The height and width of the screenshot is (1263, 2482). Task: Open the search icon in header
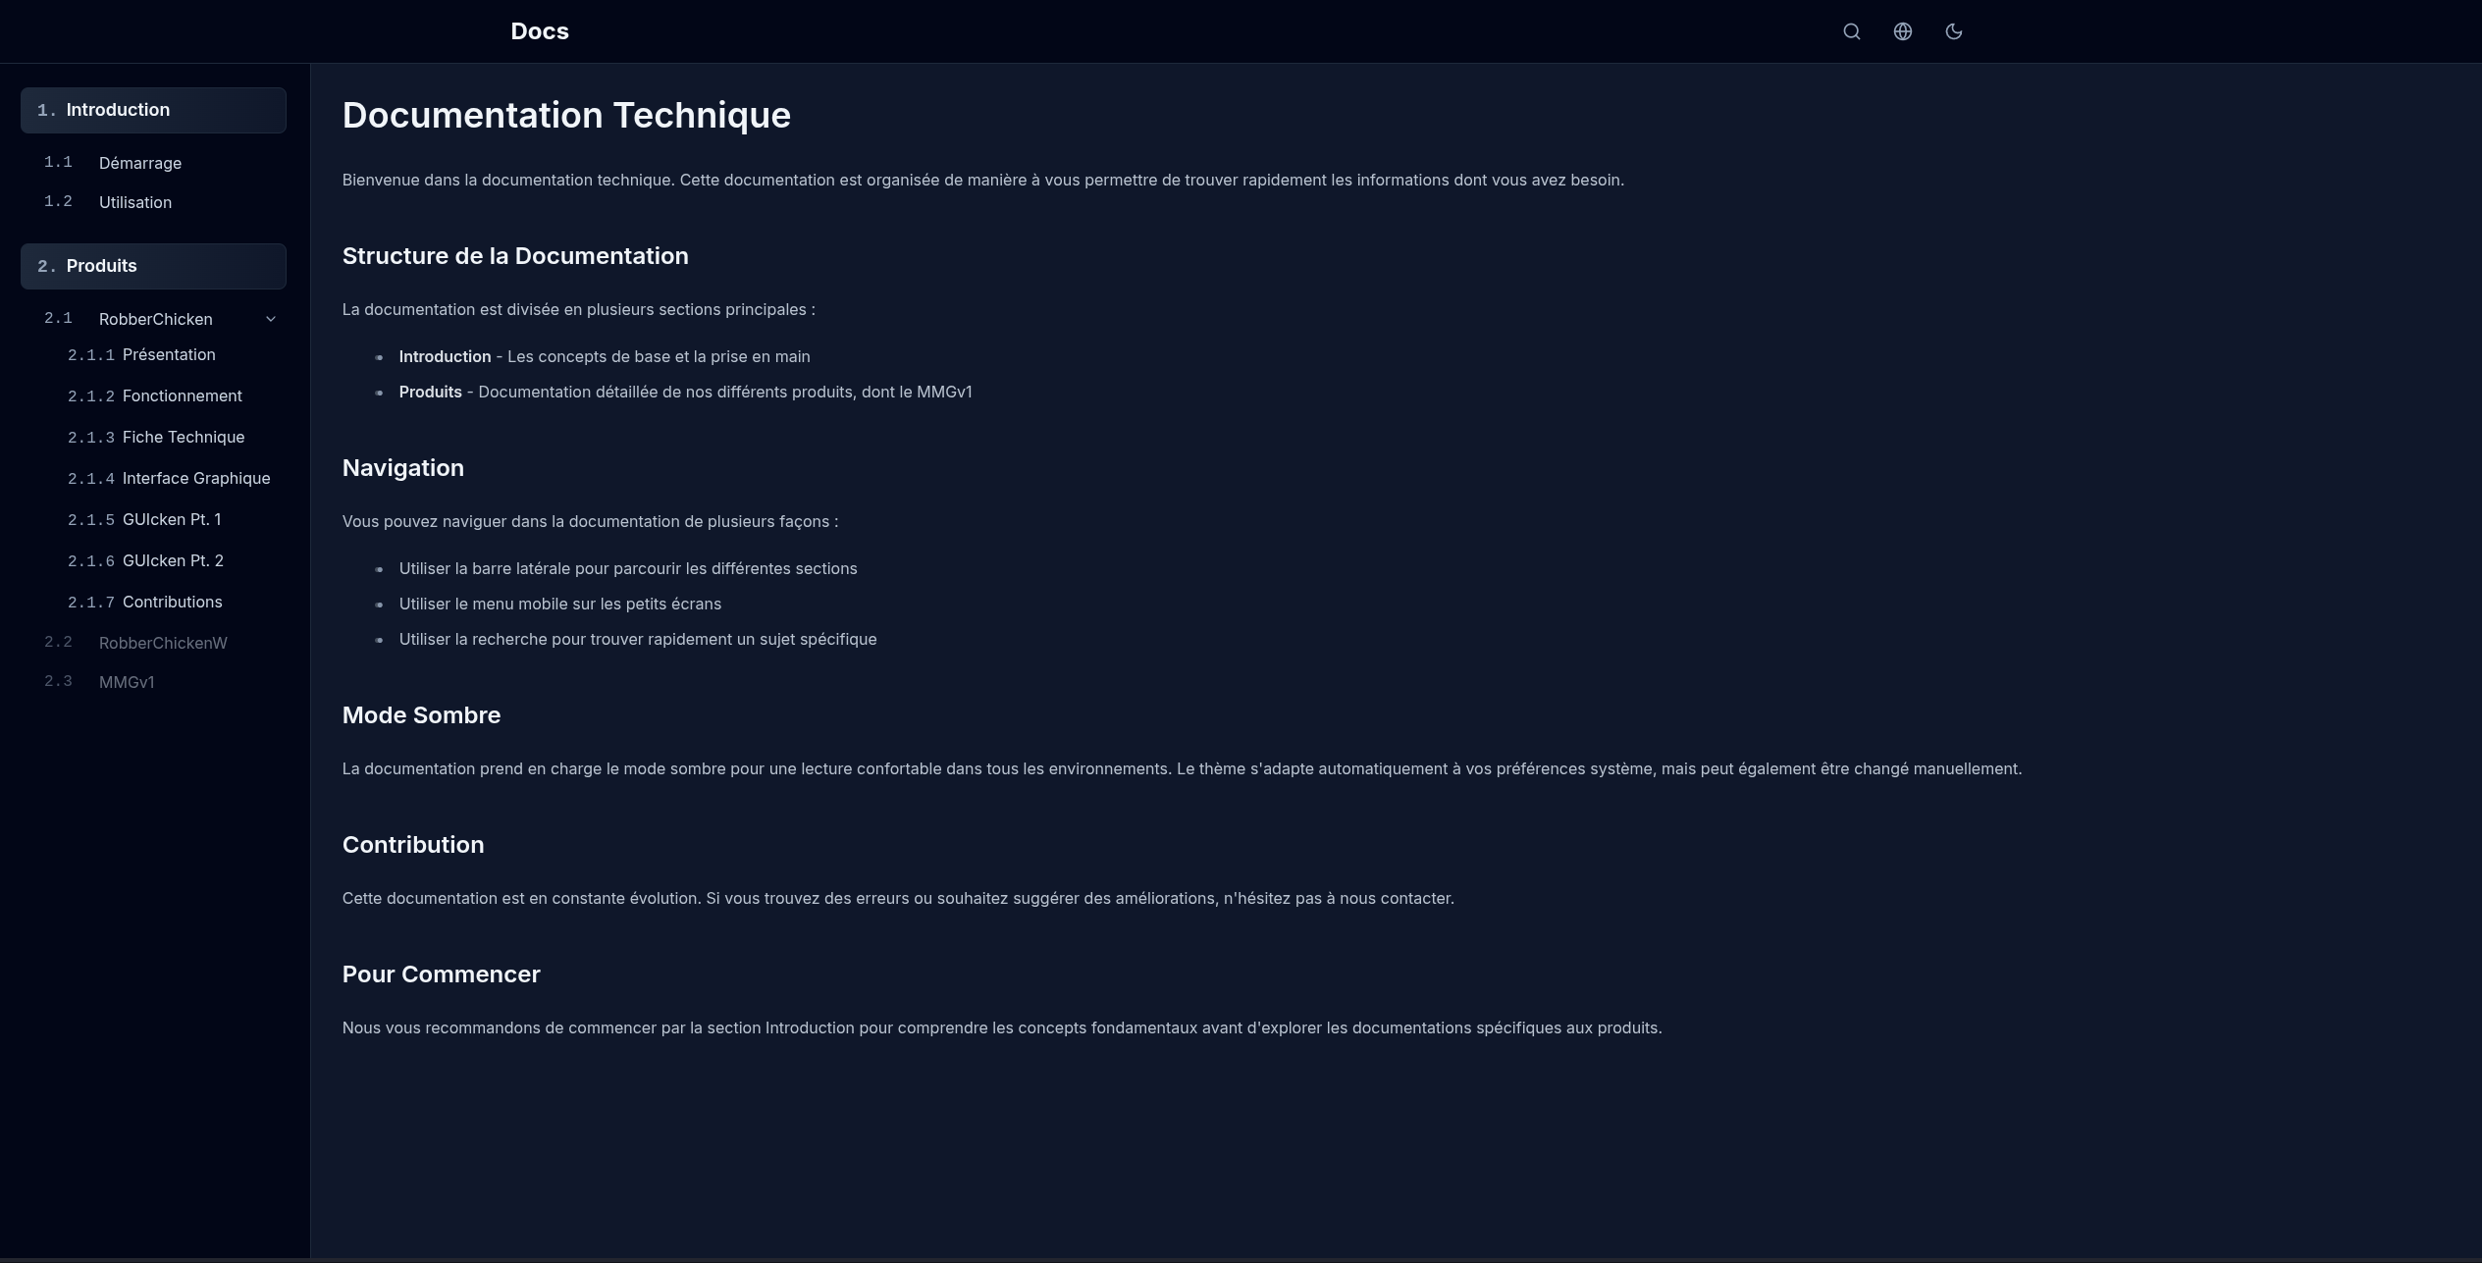(x=1851, y=31)
